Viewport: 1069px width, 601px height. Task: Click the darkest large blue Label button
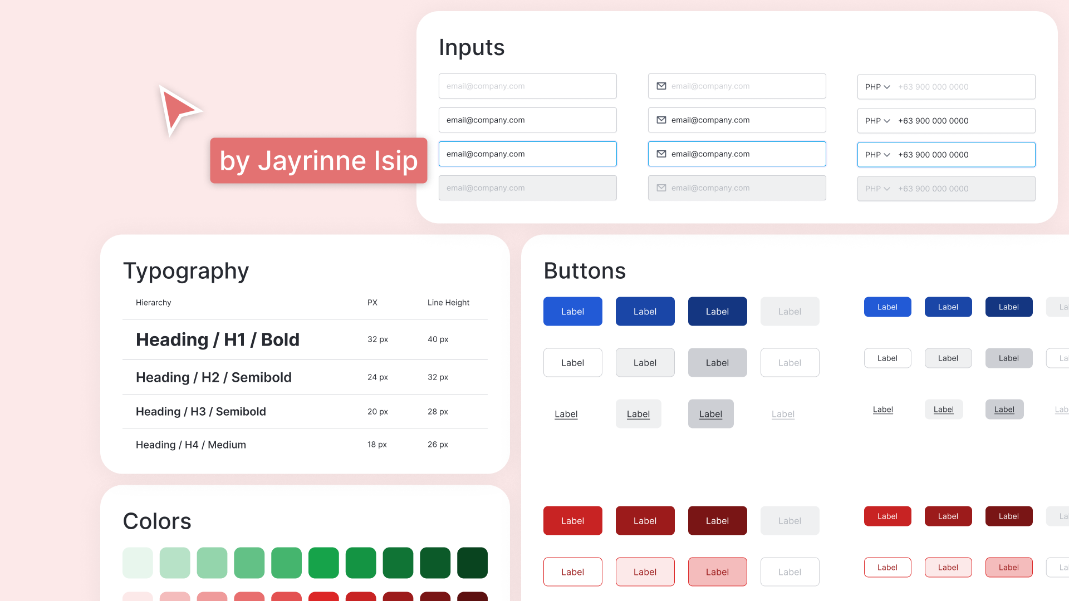point(717,312)
